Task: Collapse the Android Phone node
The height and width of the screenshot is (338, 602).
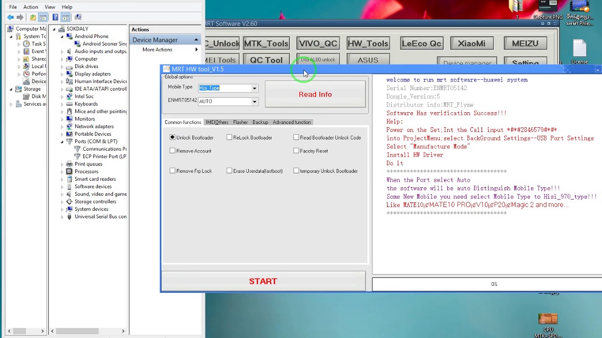Action: [62, 36]
